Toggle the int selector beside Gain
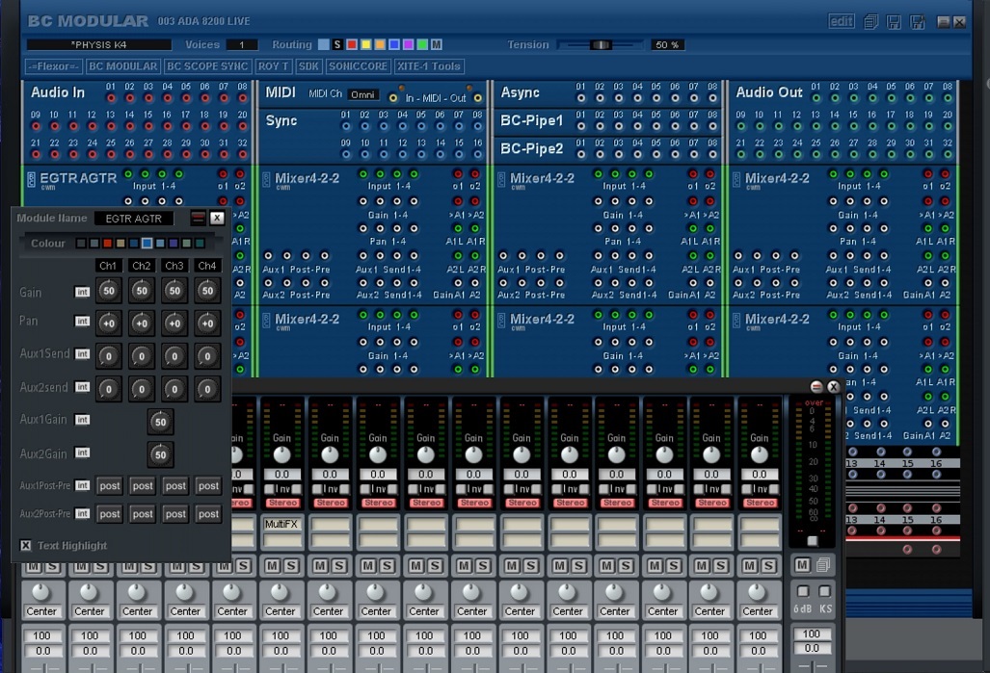Screen dimensions: 990x673 coord(83,292)
